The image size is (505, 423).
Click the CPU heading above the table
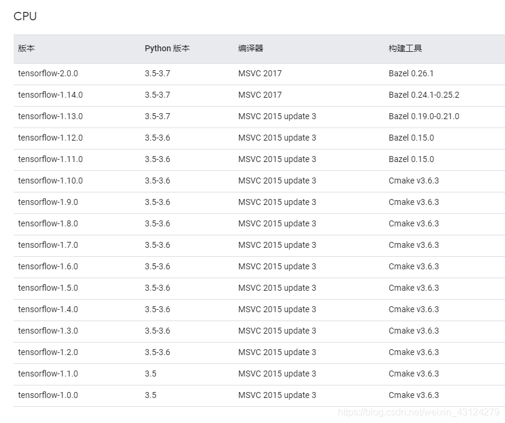pyautogui.click(x=25, y=17)
